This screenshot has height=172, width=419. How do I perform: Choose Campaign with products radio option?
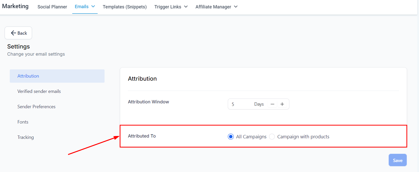click(x=272, y=137)
